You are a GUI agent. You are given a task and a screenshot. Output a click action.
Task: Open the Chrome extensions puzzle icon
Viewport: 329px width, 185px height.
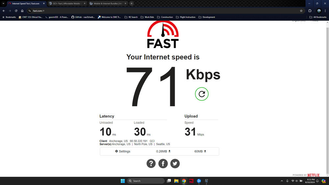(x=310, y=11)
